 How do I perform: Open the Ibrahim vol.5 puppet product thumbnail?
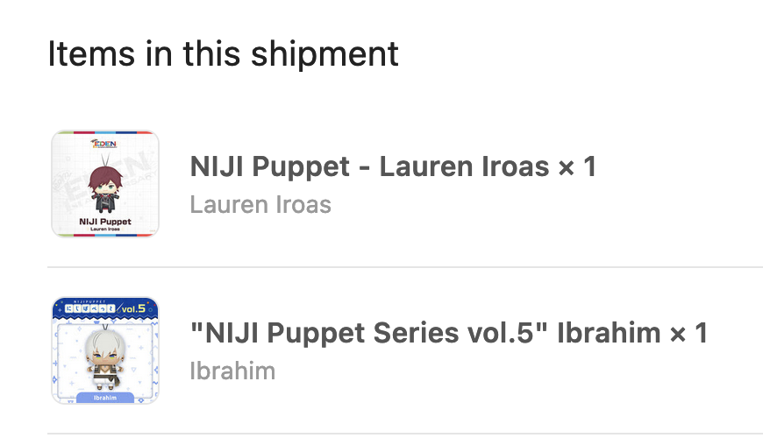point(105,350)
